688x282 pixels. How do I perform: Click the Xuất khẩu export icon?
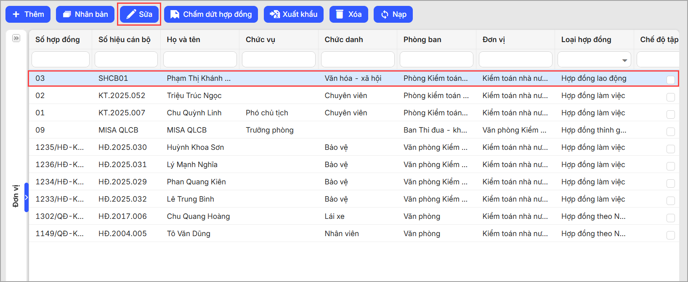pyautogui.click(x=275, y=14)
